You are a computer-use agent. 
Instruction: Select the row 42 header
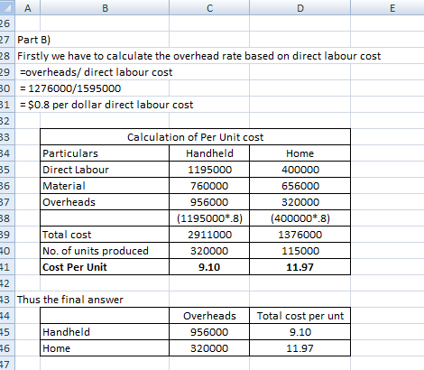(x=6, y=283)
